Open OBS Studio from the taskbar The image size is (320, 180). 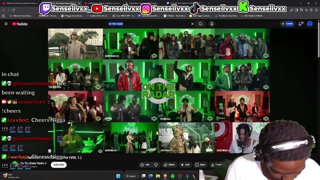(180, 176)
